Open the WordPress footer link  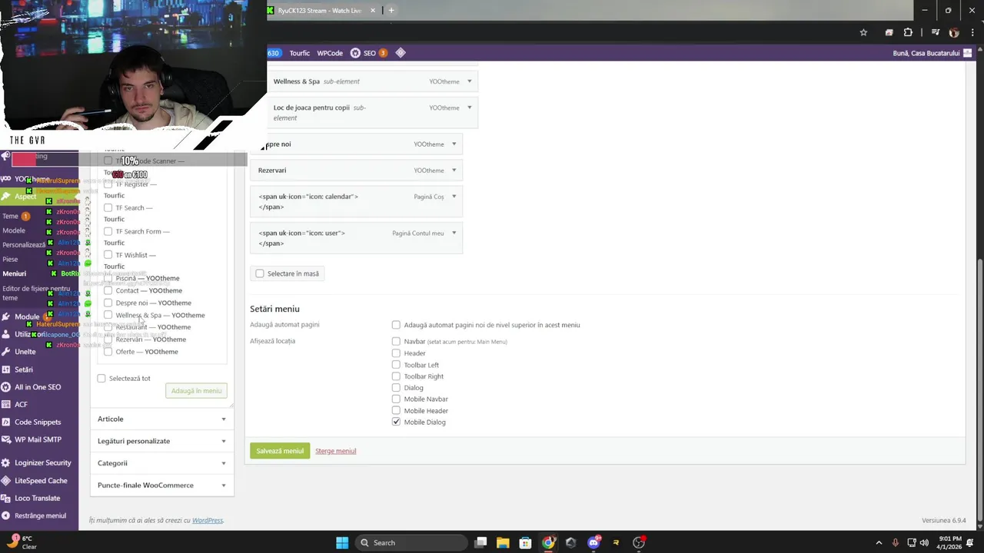(x=208, y=521)
